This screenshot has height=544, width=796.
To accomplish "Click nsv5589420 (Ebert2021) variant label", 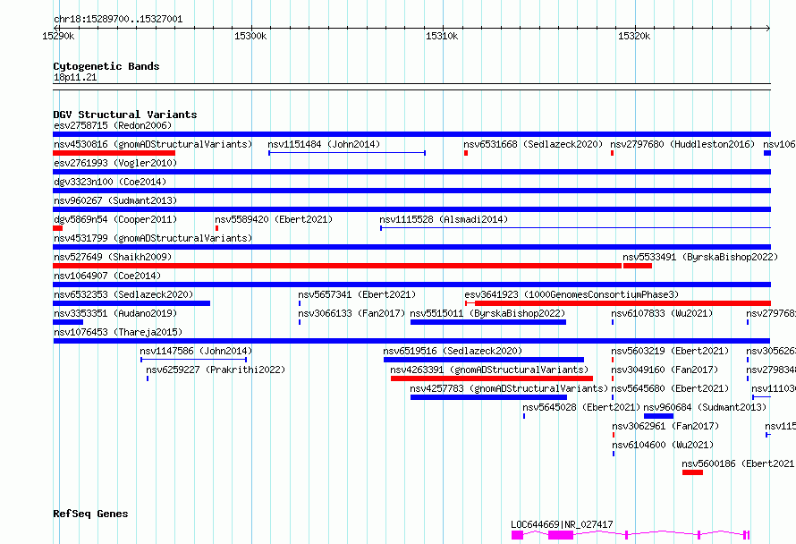I will pos(274,219).
